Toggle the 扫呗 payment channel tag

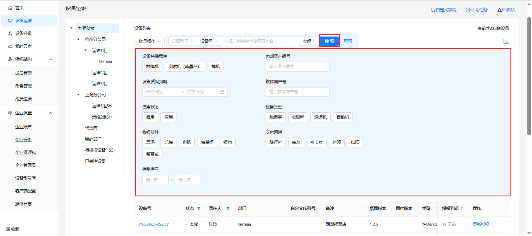tap(355, 142)
